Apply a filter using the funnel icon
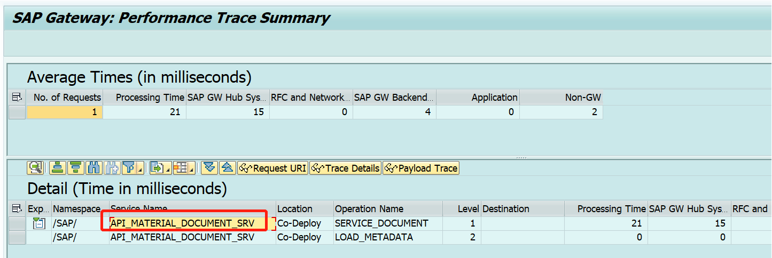The width and height of the screenshot is (772, 258). point(129,168)
